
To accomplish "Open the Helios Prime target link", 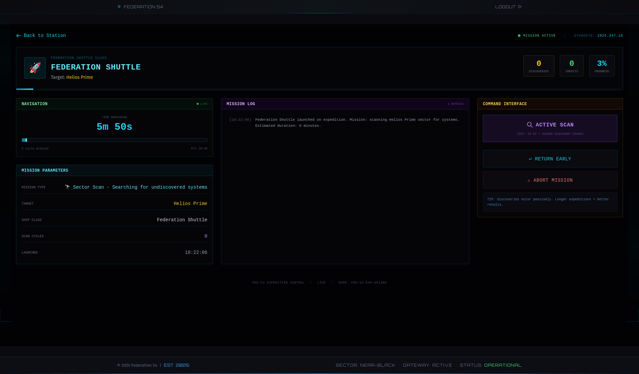I will pos(80,77).
